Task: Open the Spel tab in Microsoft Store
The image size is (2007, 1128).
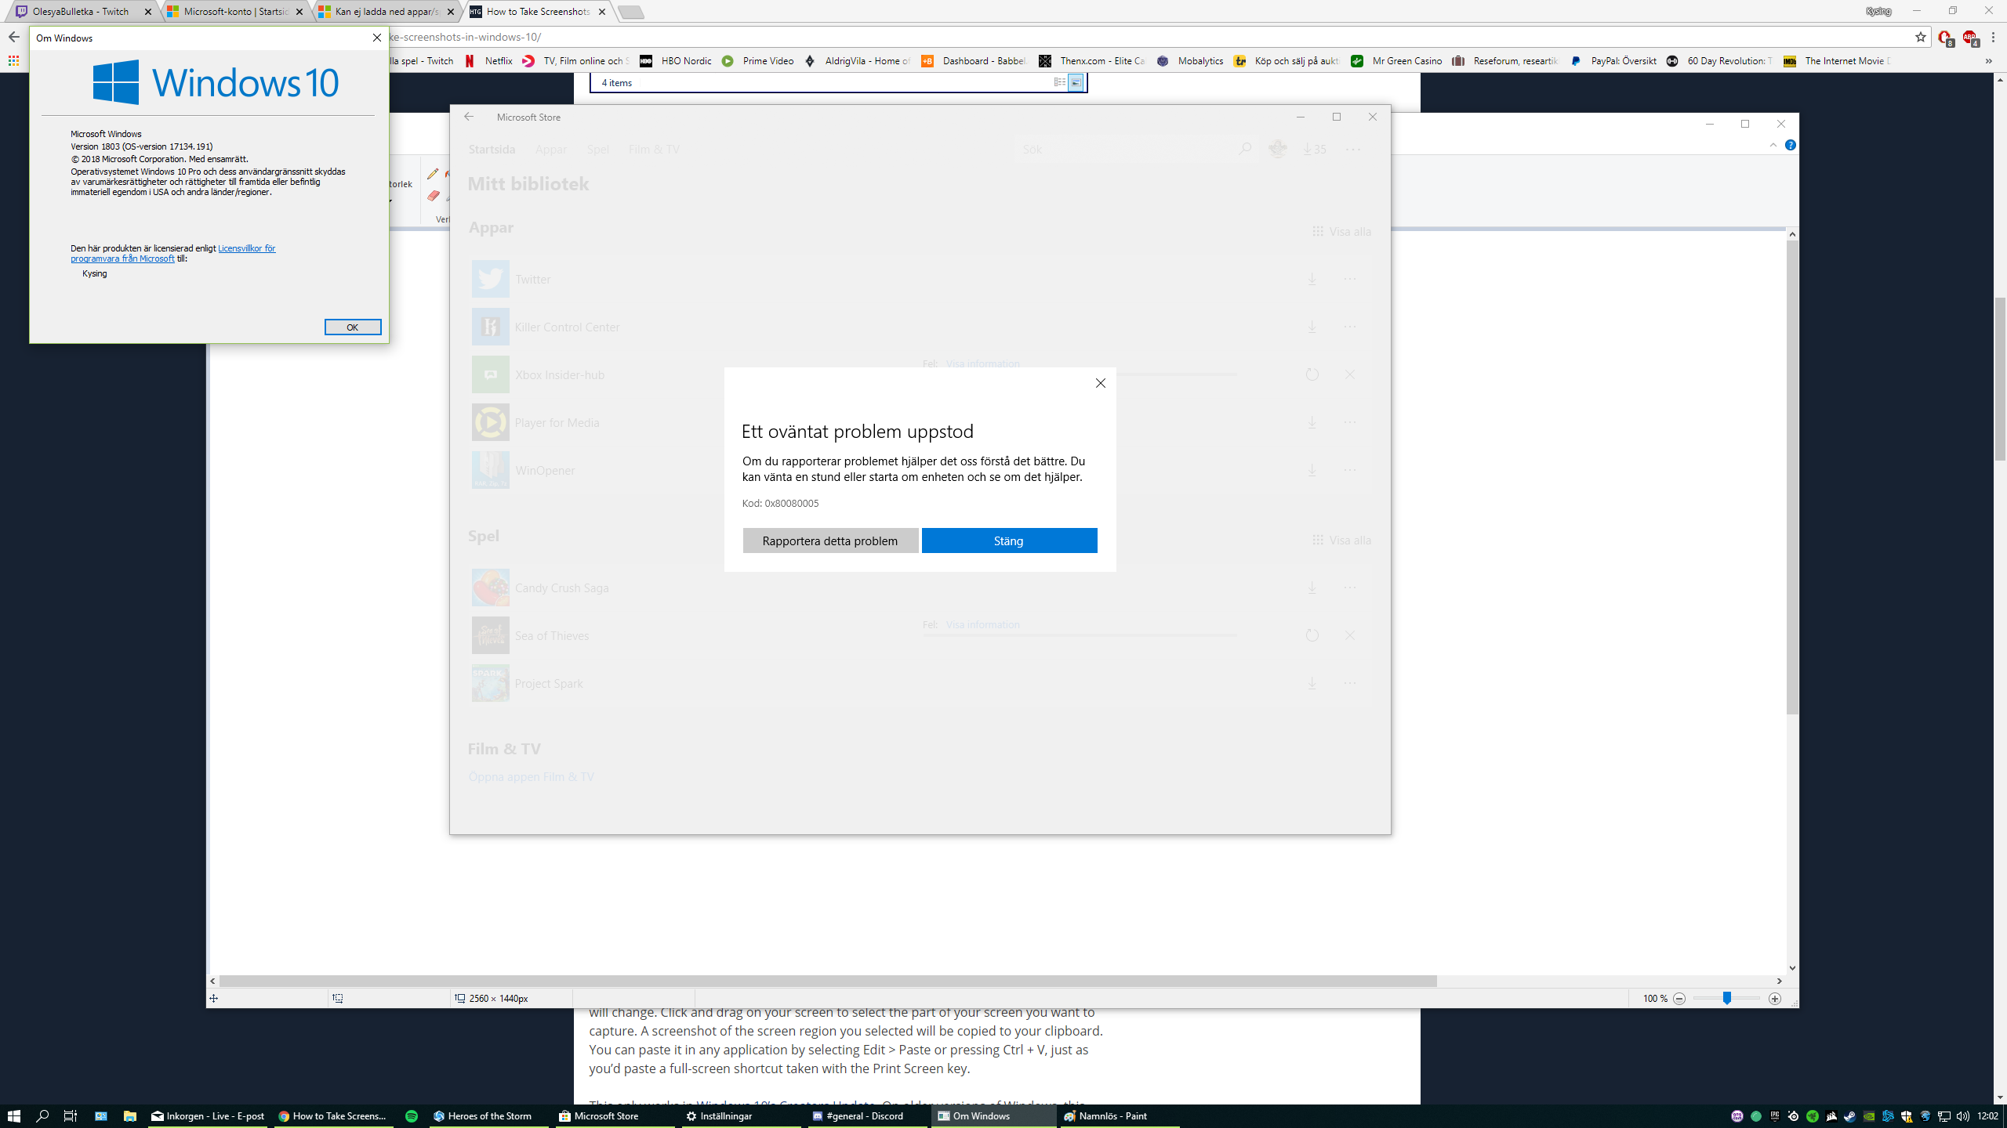Action: [x=598, y=150]
